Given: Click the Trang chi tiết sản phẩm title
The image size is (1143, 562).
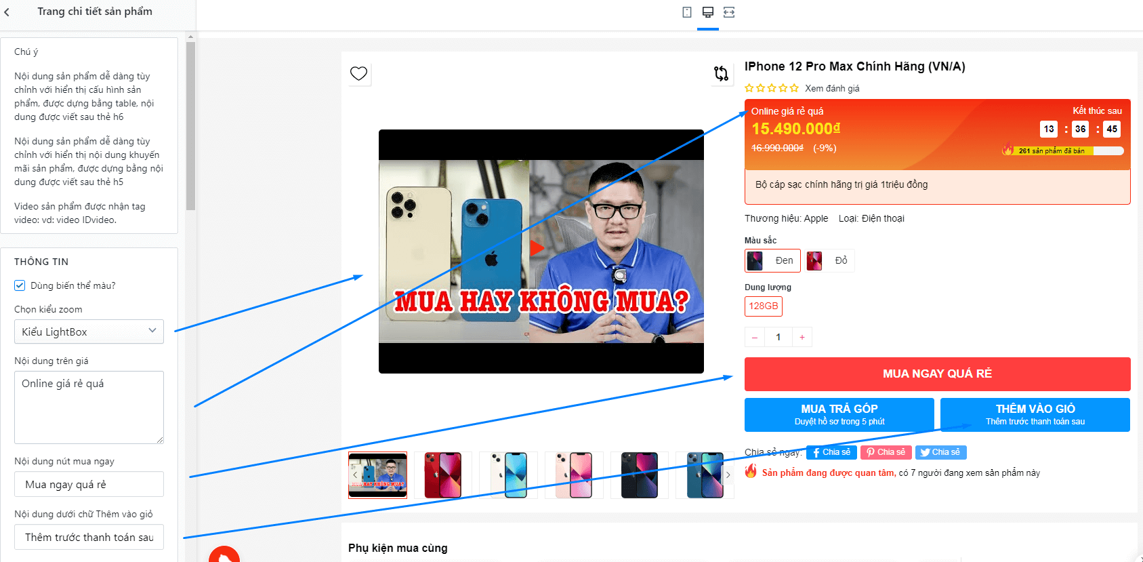Looking at the screenshot, I should click(x=95, y=12).
